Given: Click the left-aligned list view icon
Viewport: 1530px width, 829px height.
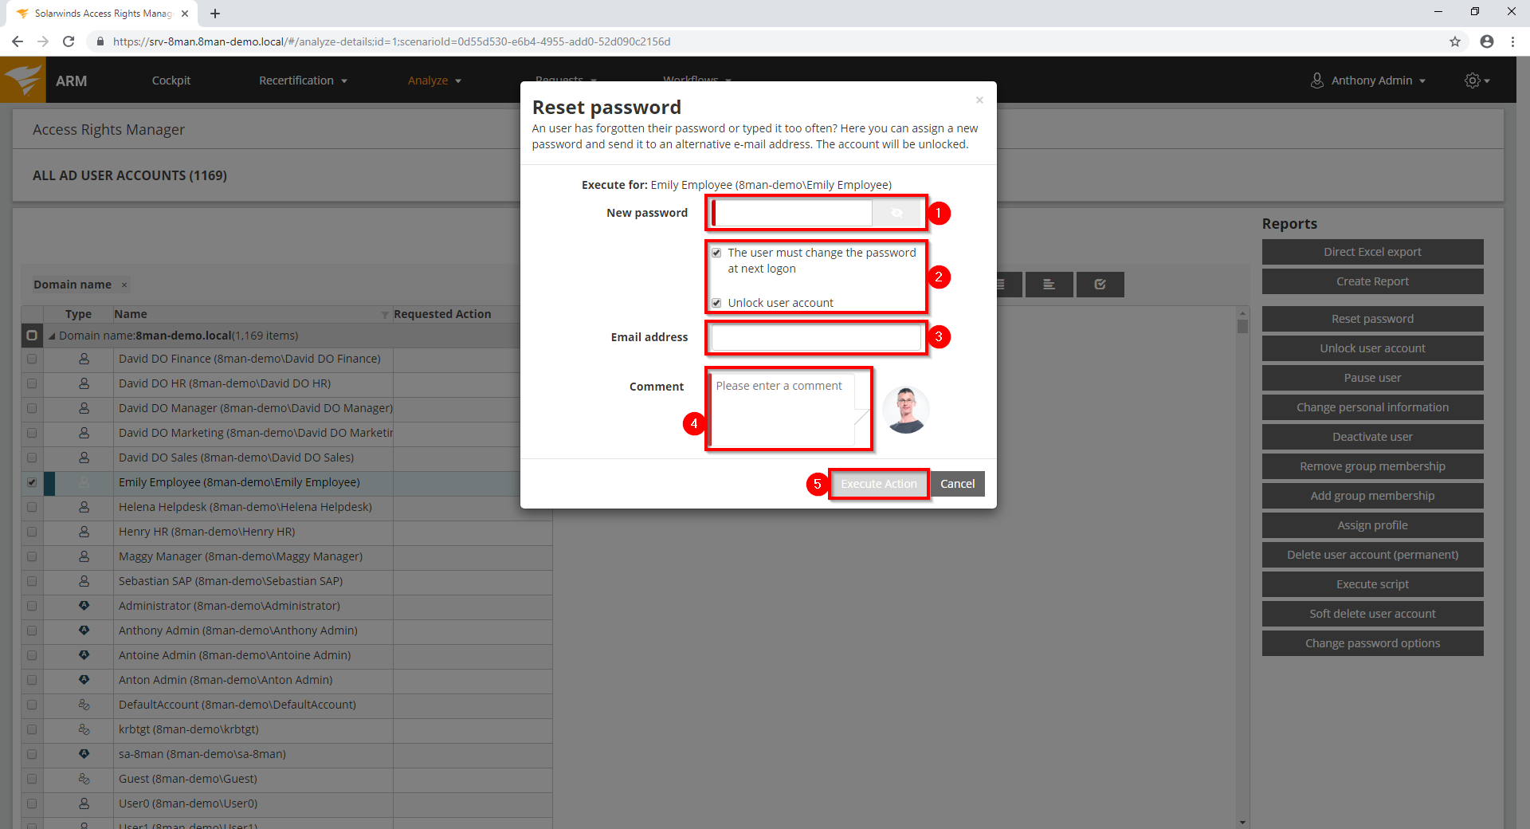Looking at the screenshot, I should click(1049, 285).
